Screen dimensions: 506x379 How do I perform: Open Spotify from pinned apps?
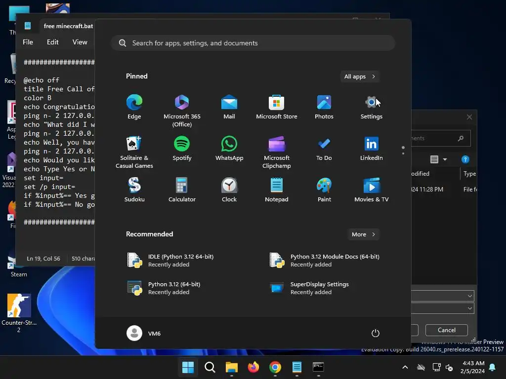click(x=182, y=149)
